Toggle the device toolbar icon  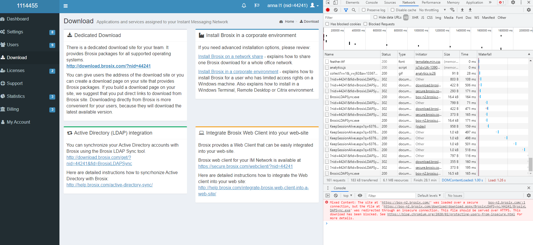pyautogui.click(x=335, y=3)
